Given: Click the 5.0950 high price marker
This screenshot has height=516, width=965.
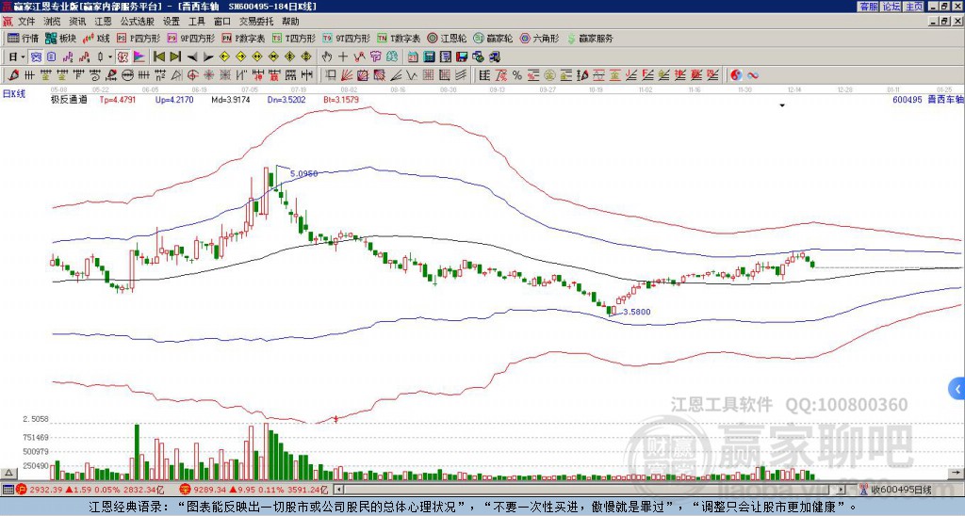Looking at the screenshot, I should (x=304, y=174).
